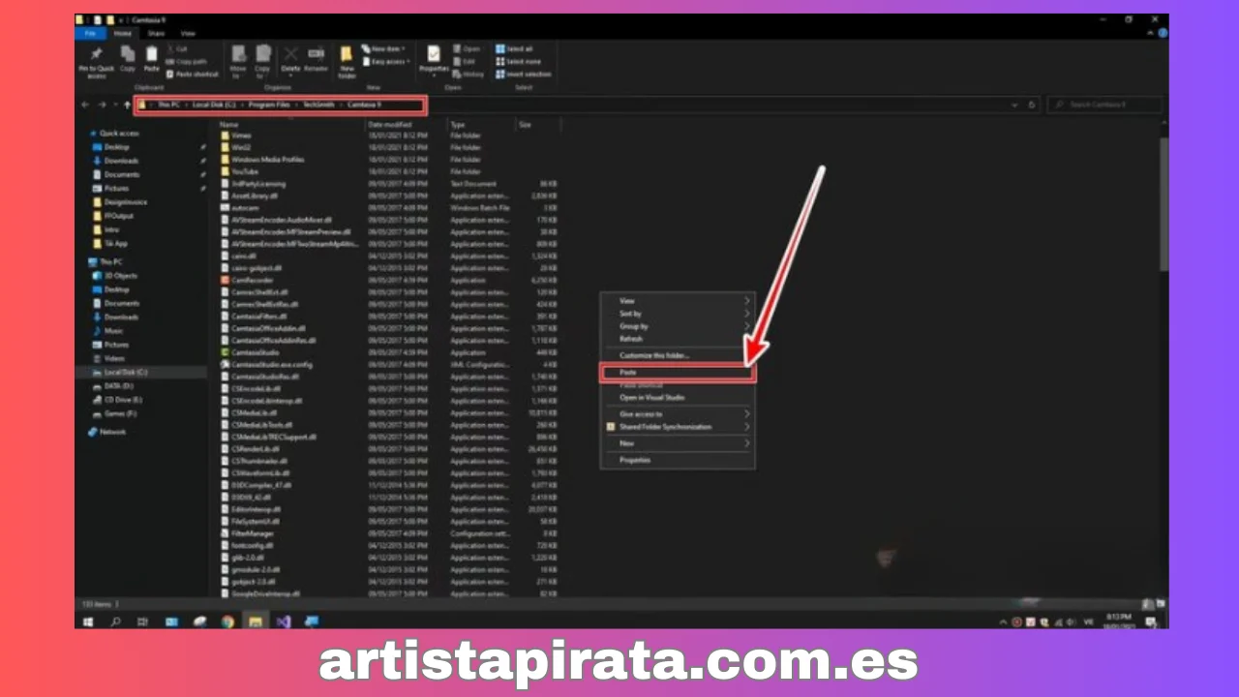This screenshot has height=697, width=1239.
Task: Click Program Files in the address path
Action: [270, 105]
